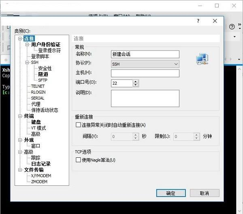Collapse the SSH tree node
The image size is (243, 214).
point(27,62)
